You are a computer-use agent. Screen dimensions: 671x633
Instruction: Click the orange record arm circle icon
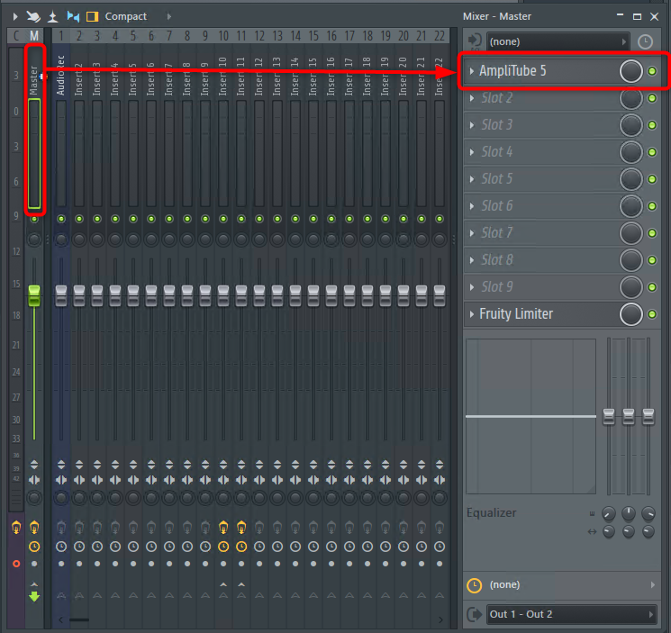pyautogui.click(x=15, y=564)
